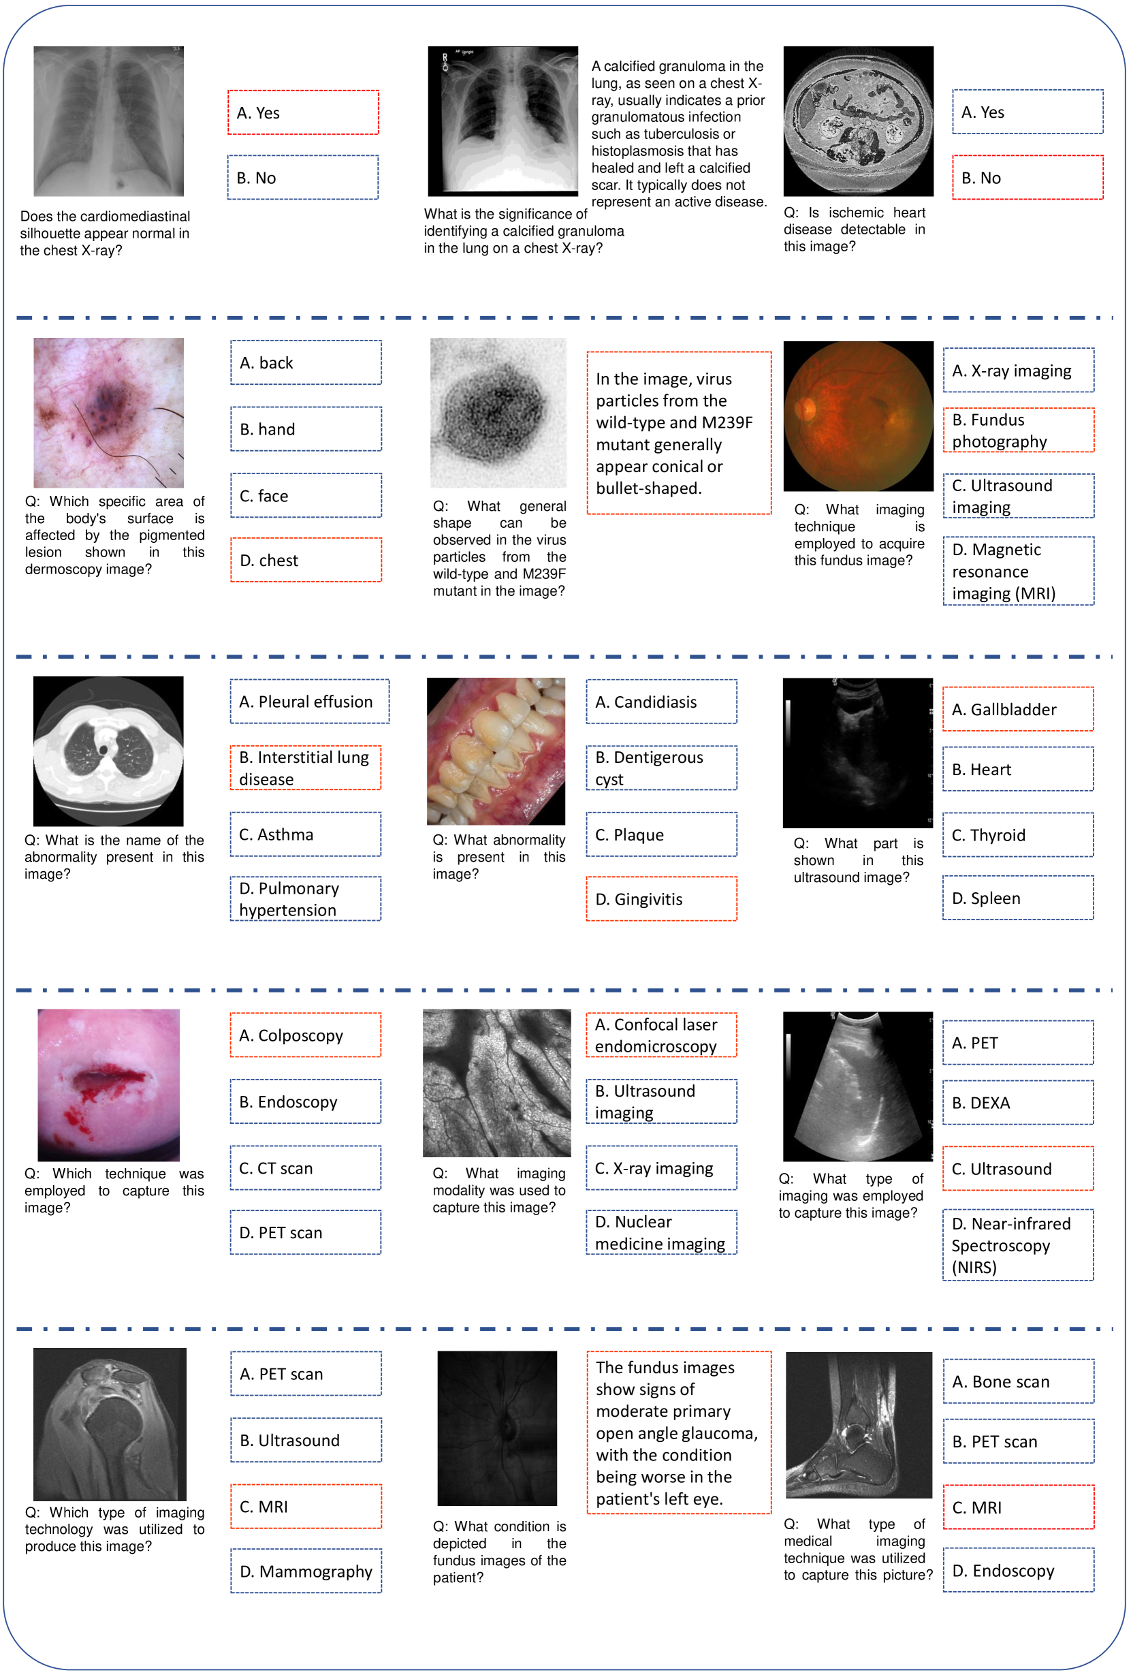Open the photo of teeth and gums
The image size is (1131, 1679).
pyautogui.click(x=496, y=751)
